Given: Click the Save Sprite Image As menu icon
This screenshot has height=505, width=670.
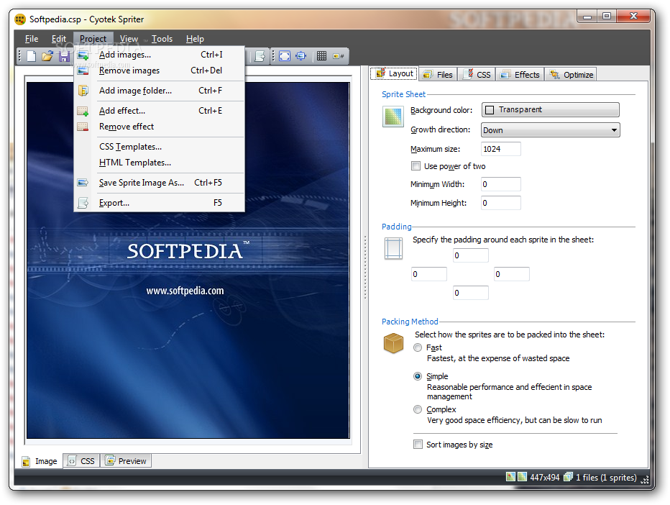Looking at the screenshot, I should [x=83, y=183].
